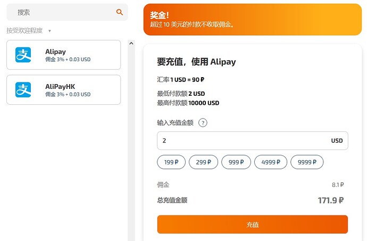Click the 奖金 bonus banner

pos(253,20)
